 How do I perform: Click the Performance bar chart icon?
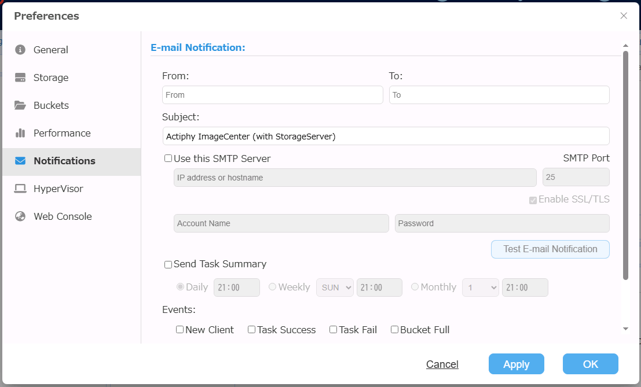[20, 133]
